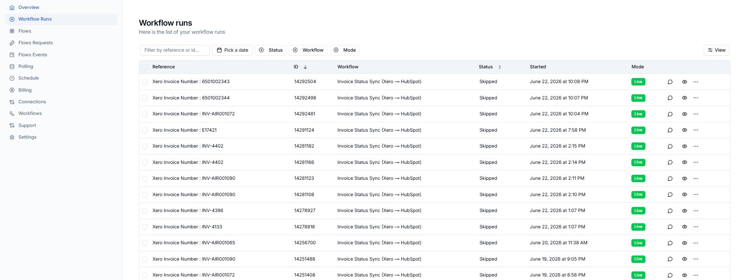
Task: Open Support page link in sidebar
Action: pyautogui.click(x=27, y=125)
